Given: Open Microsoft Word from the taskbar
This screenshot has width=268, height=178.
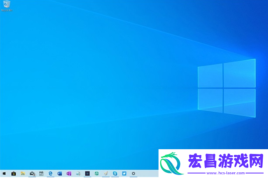Looking at the screenshot, I should 60,174.
